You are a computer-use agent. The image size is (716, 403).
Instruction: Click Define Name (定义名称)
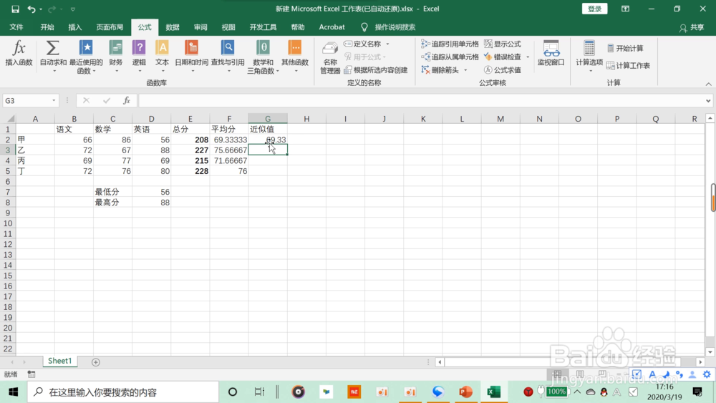(363, 44)
